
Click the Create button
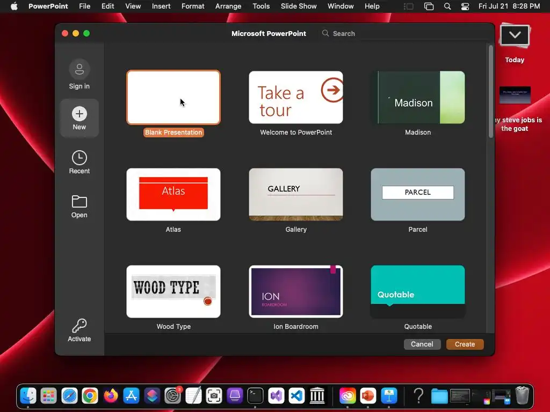(465, 344)
